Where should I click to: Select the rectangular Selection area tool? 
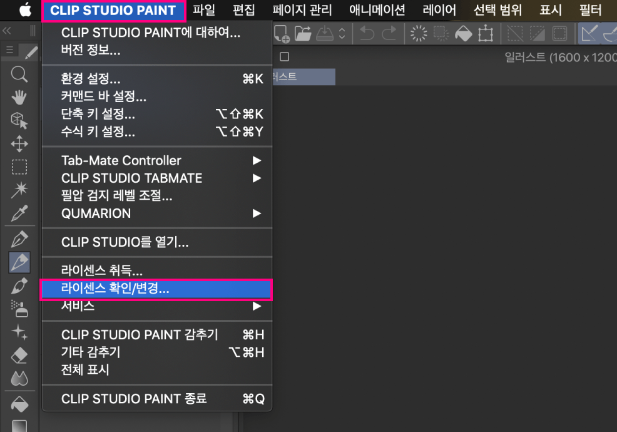tap(19, 167)
